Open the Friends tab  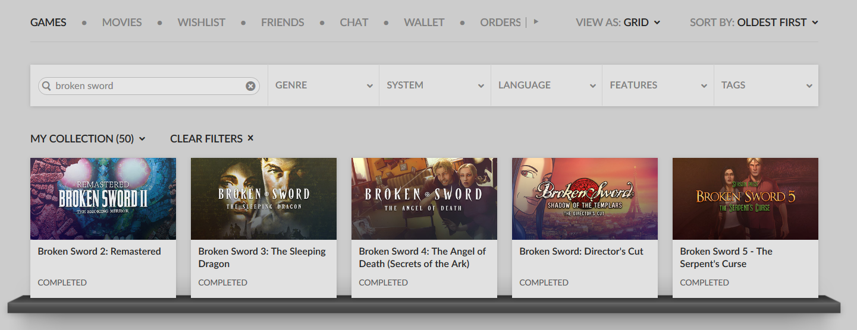tap(282, 23)
